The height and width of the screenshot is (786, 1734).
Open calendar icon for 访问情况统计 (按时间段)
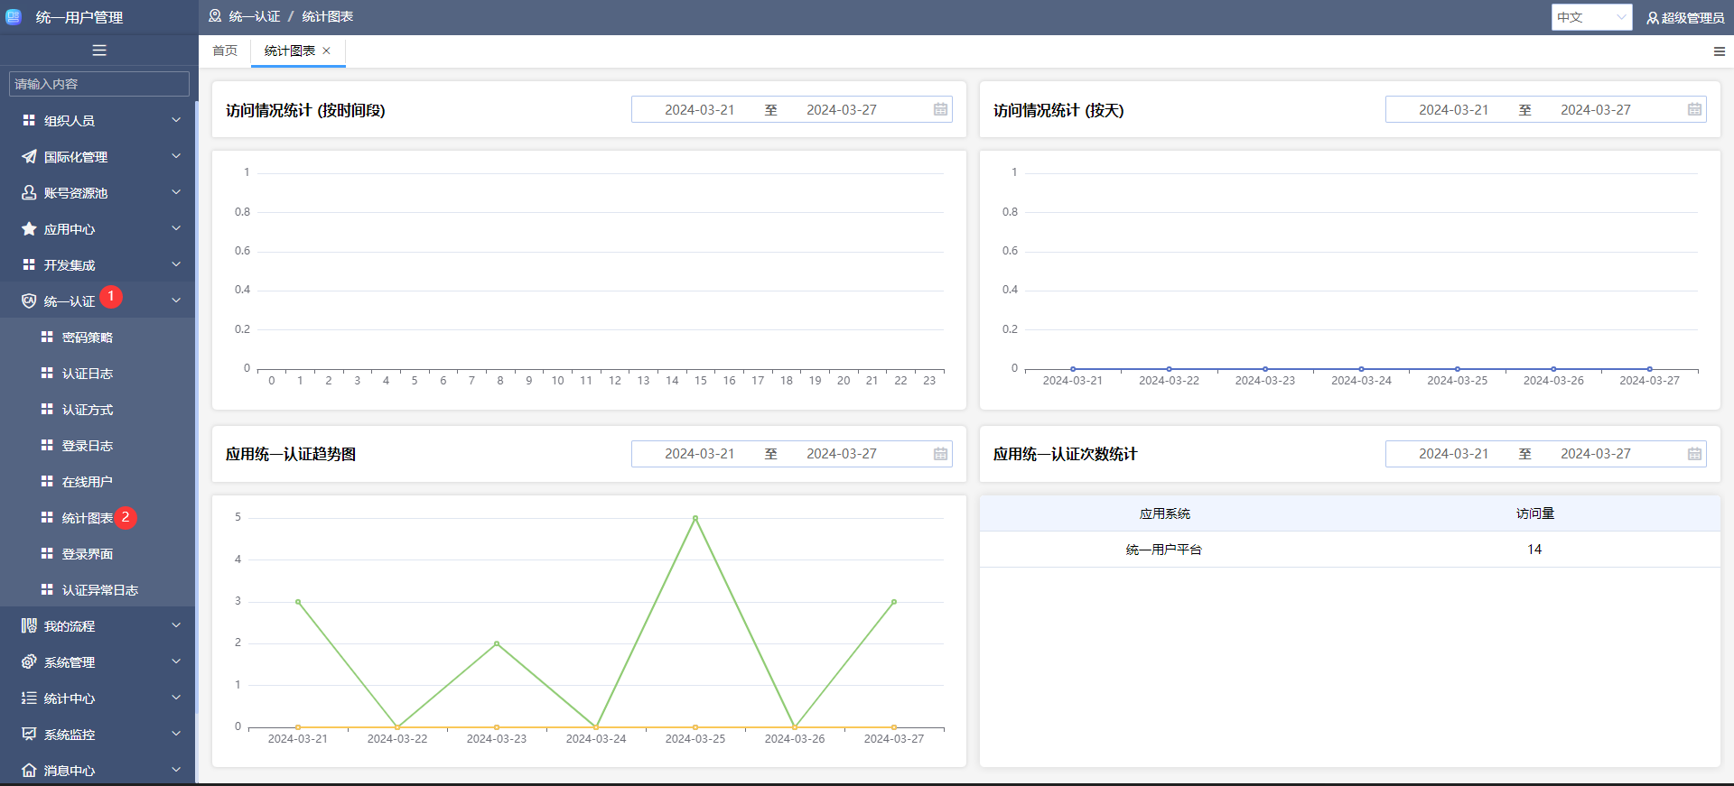click(x=940, y=109)
